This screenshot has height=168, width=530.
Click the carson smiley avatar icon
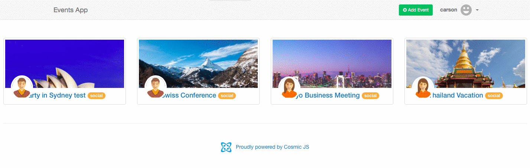click(466, 10)
